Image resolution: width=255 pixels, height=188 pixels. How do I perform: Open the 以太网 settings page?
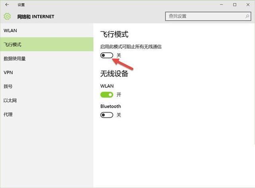tap(10, 101)
